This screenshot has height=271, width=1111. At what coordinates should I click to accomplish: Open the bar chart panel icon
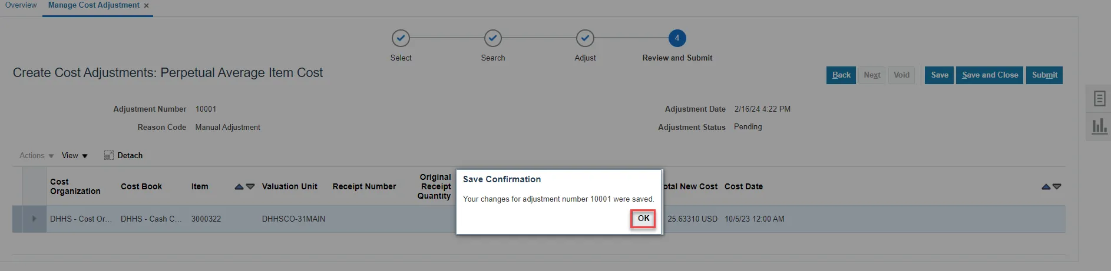1099,126
